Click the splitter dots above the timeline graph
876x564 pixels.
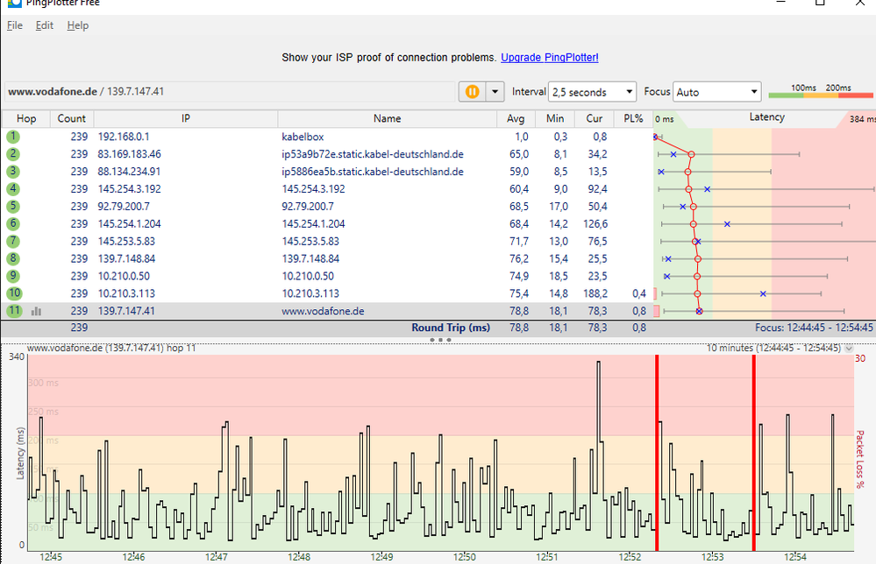pos(440,340)
